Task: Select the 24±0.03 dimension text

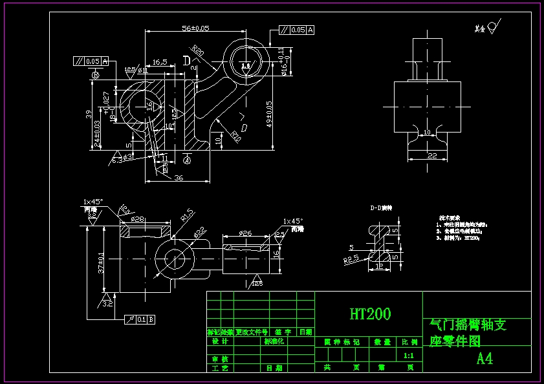Action: coord(97,133)
